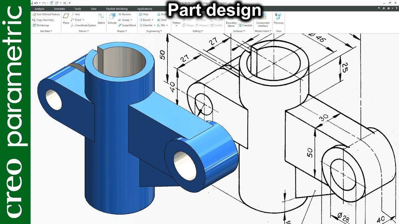Open the Freestyle surface tool

(x=245, y=25)
